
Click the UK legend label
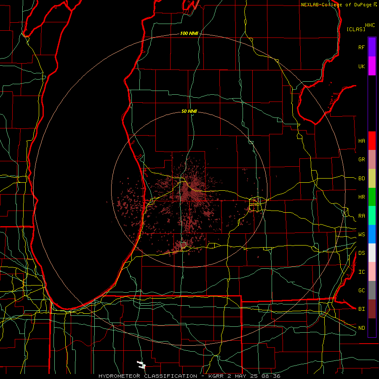pos(362,66)
